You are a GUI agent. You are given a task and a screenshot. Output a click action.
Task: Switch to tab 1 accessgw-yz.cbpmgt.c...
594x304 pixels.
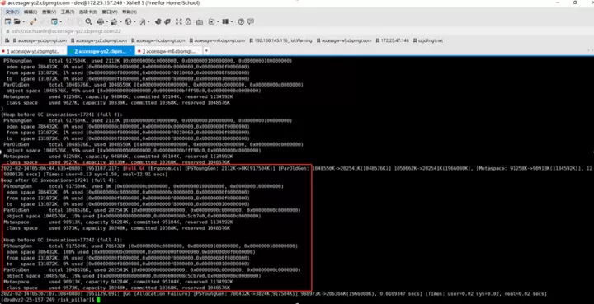(x=33, y=51)
